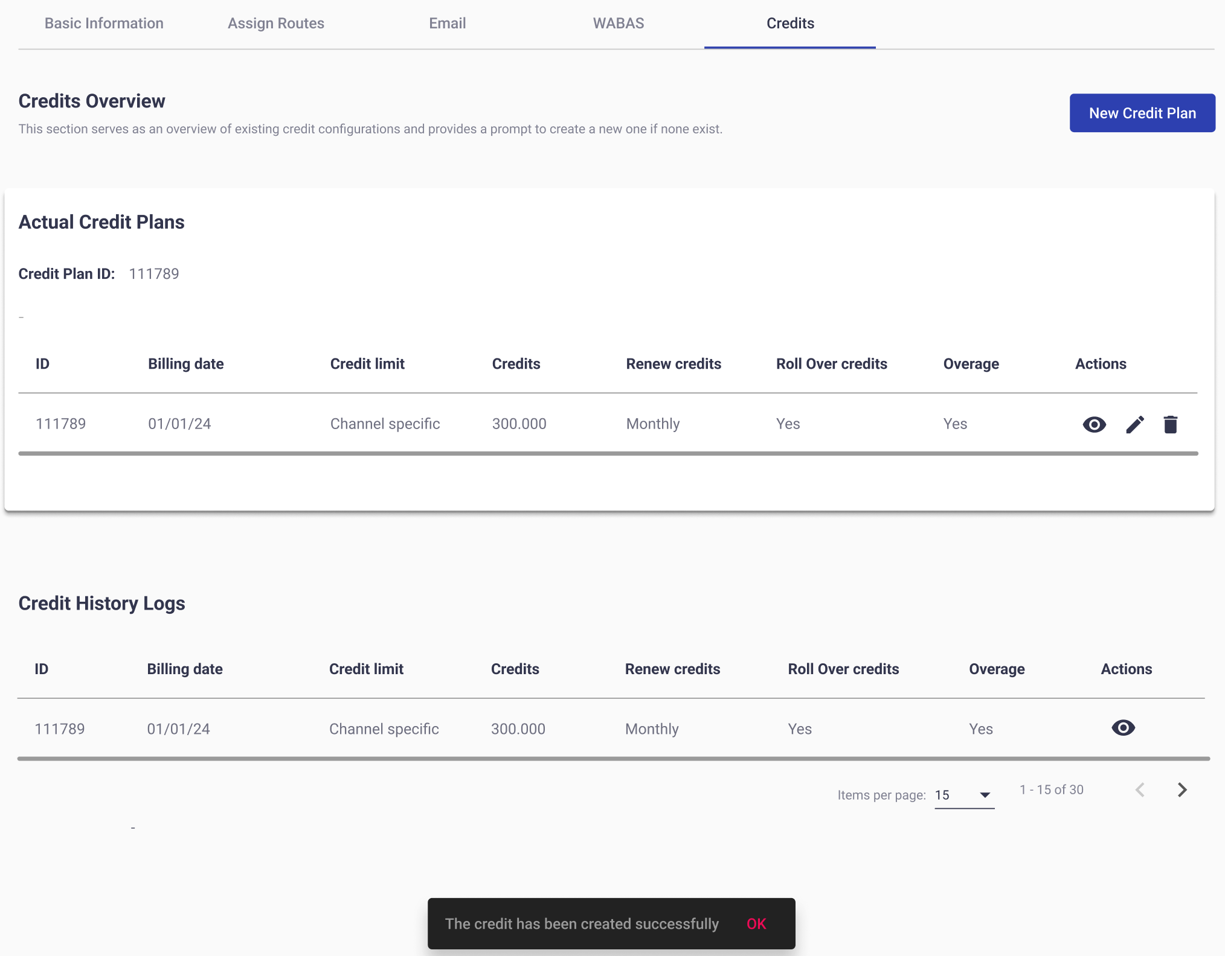
Task: Click the Billing date header in Credit History Logs
Action: point(185,669)
